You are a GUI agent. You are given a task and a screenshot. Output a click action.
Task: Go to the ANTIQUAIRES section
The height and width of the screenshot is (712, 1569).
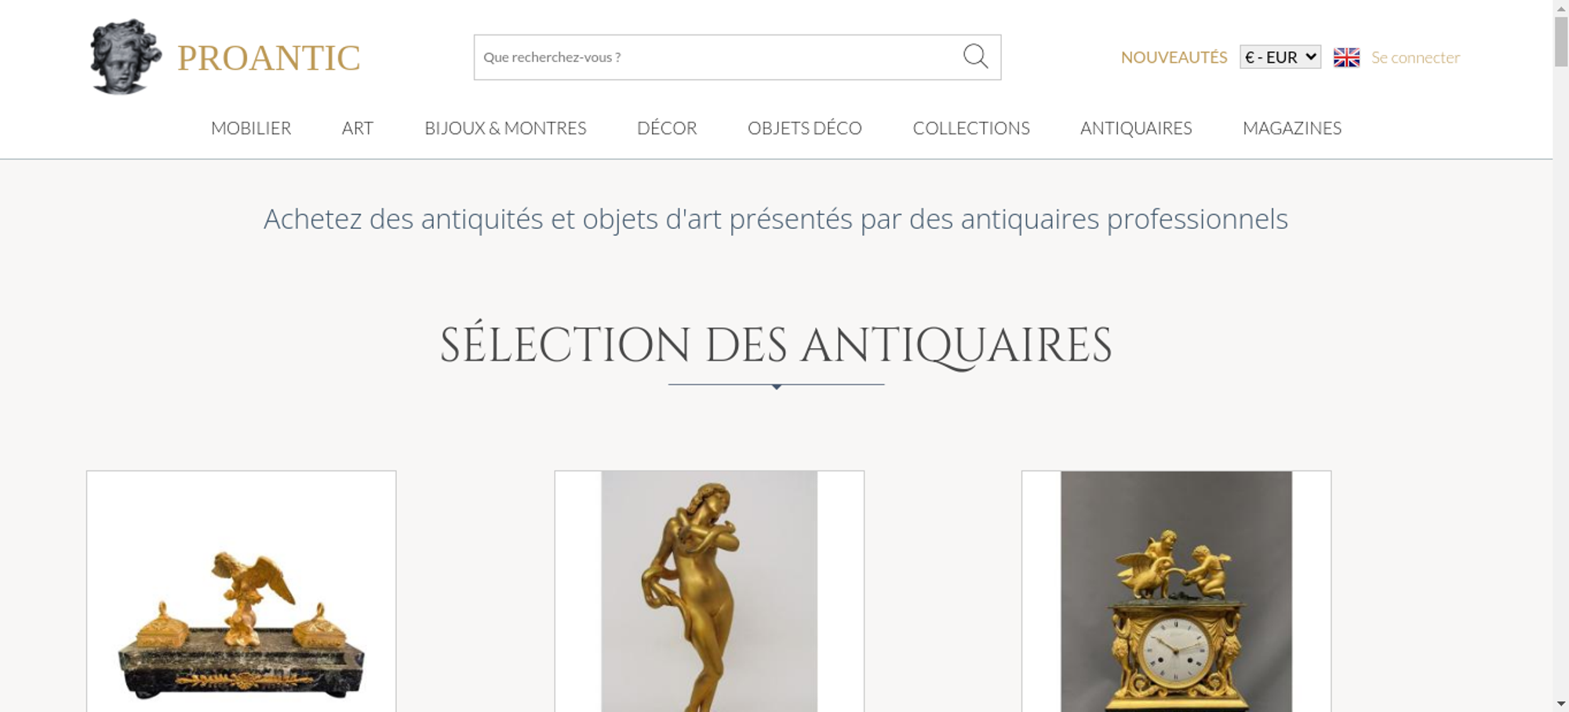click(1136, 128)
